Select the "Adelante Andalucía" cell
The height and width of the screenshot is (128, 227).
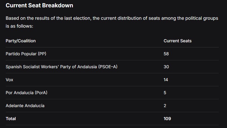pyautogui.click(x=25, y=106)
